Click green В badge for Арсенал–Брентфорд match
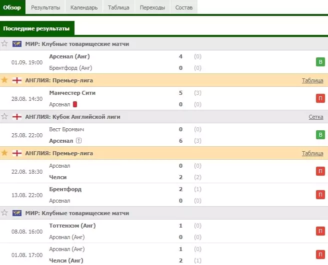This screenshot has height=265, width=328. (320, 62)
